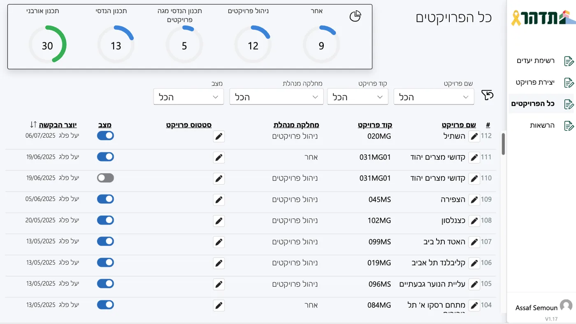
Task: Click the status-column pencil in row 104
Action: (x=219, y=305)
